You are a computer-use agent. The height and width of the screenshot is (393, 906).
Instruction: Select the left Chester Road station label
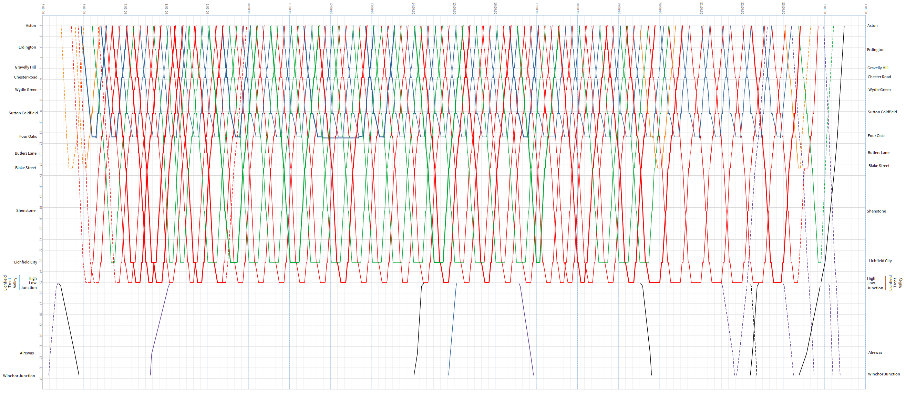[x=26, y=77]
